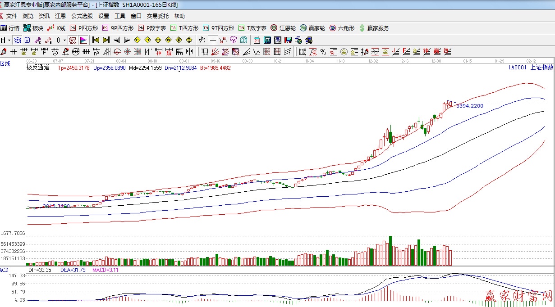The height and width of the screenshot is (307, 555).
Task: Click the calendar date icon
Action: (x=257, y=40)
